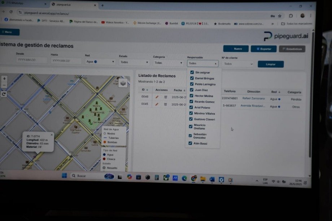Open the Estado filter dropdown
Image resolution: width=332 pixels, height=221 pixels.
coord(134,62)
